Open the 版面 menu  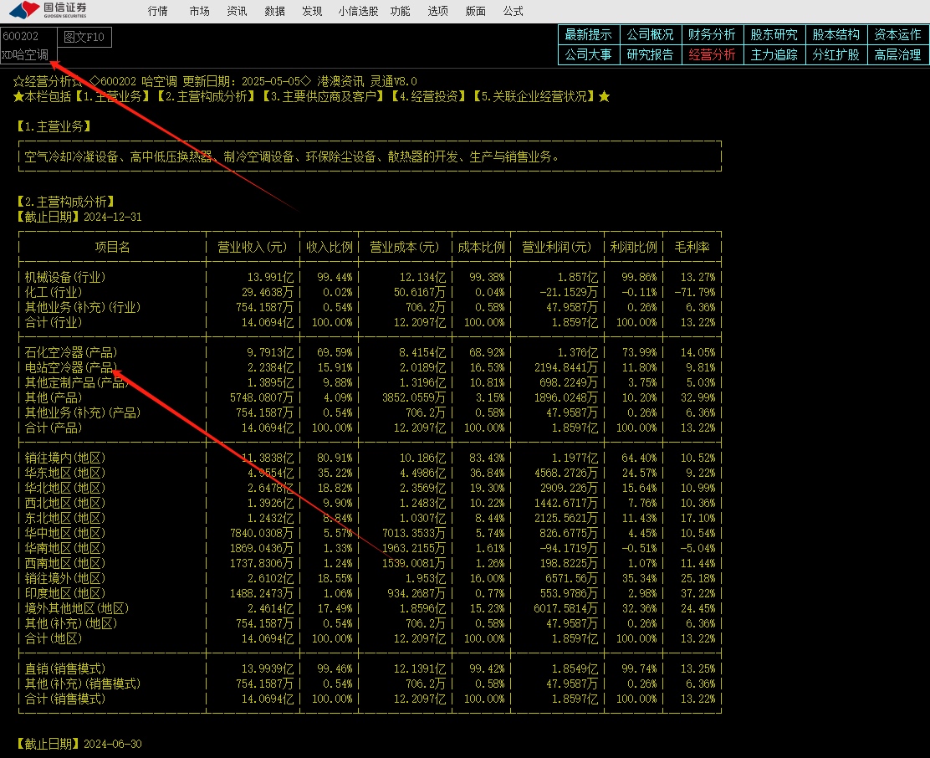pos(476,11)
